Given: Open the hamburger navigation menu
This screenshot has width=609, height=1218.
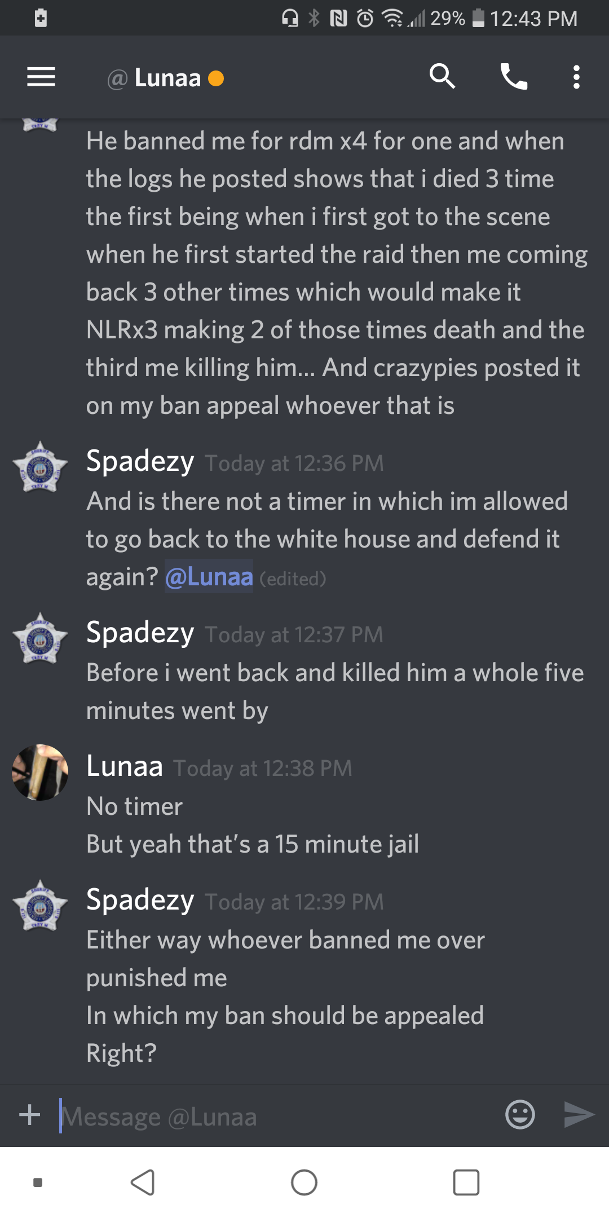Looking at the screenshot, I should tap(41, 77).
